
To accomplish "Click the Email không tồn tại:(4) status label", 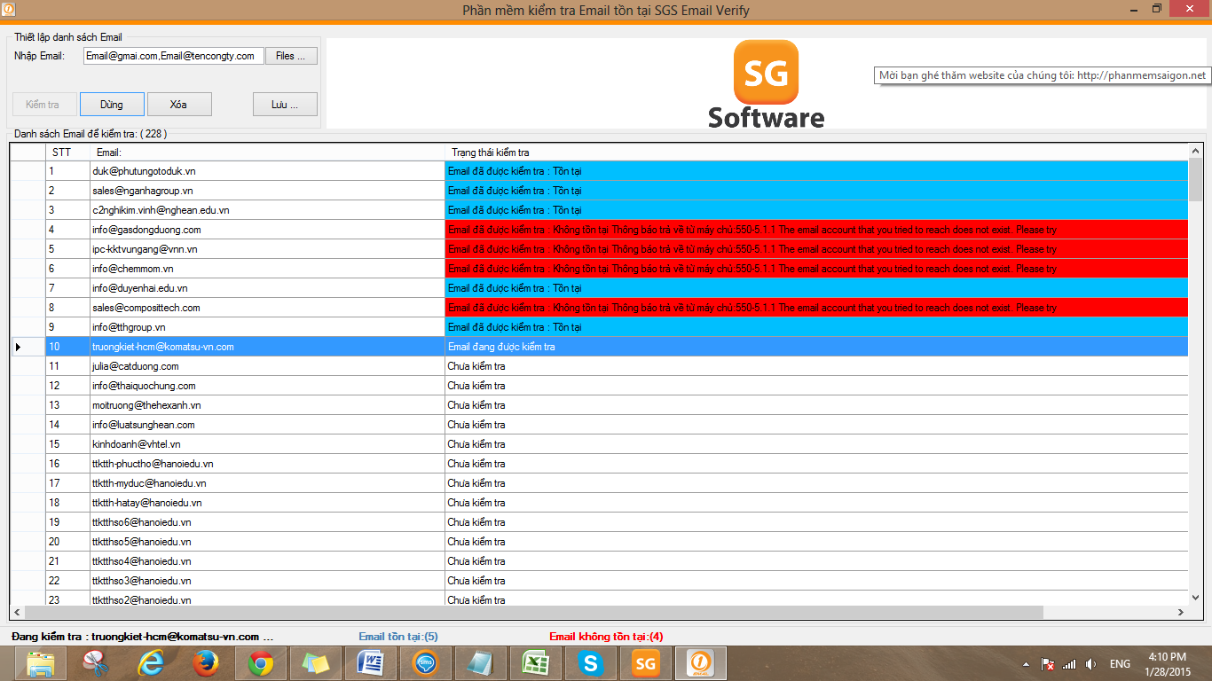I will point(606,637).
